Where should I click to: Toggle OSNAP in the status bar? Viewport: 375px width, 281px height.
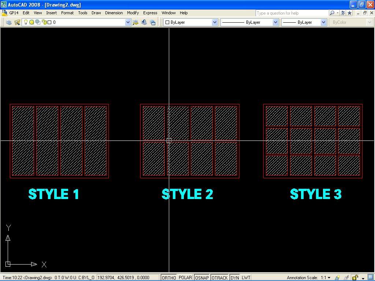(x=202, y=278)
